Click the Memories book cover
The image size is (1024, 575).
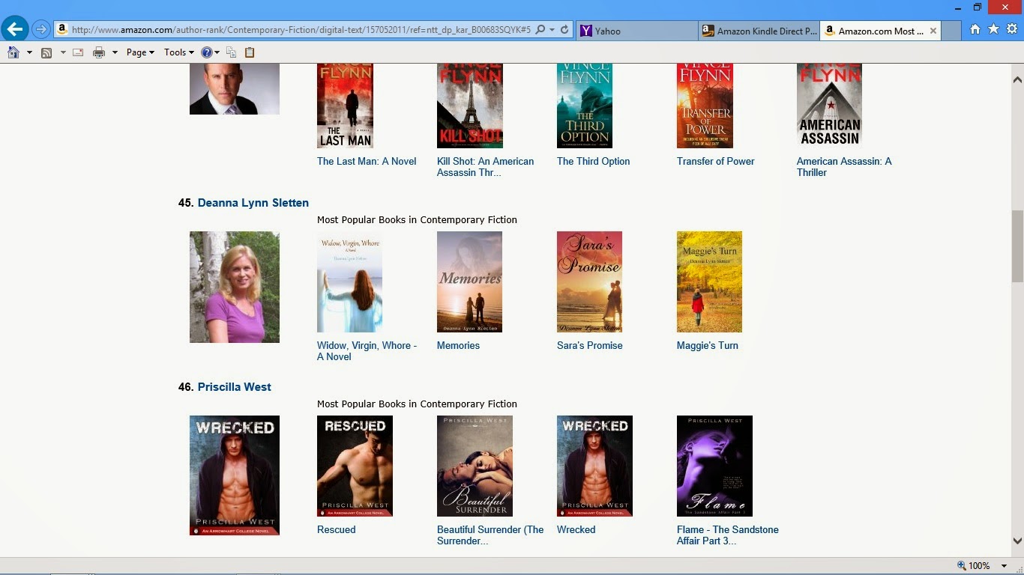click(469, 282)
